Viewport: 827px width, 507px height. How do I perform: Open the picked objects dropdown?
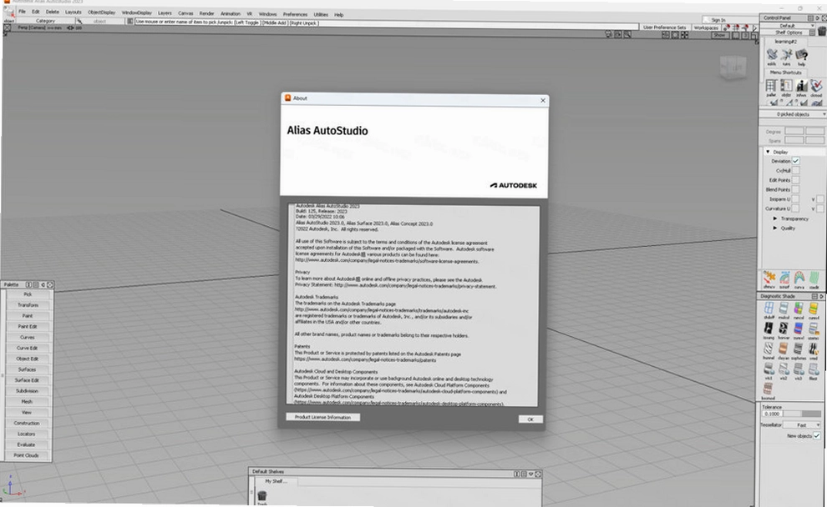[793, 113]
